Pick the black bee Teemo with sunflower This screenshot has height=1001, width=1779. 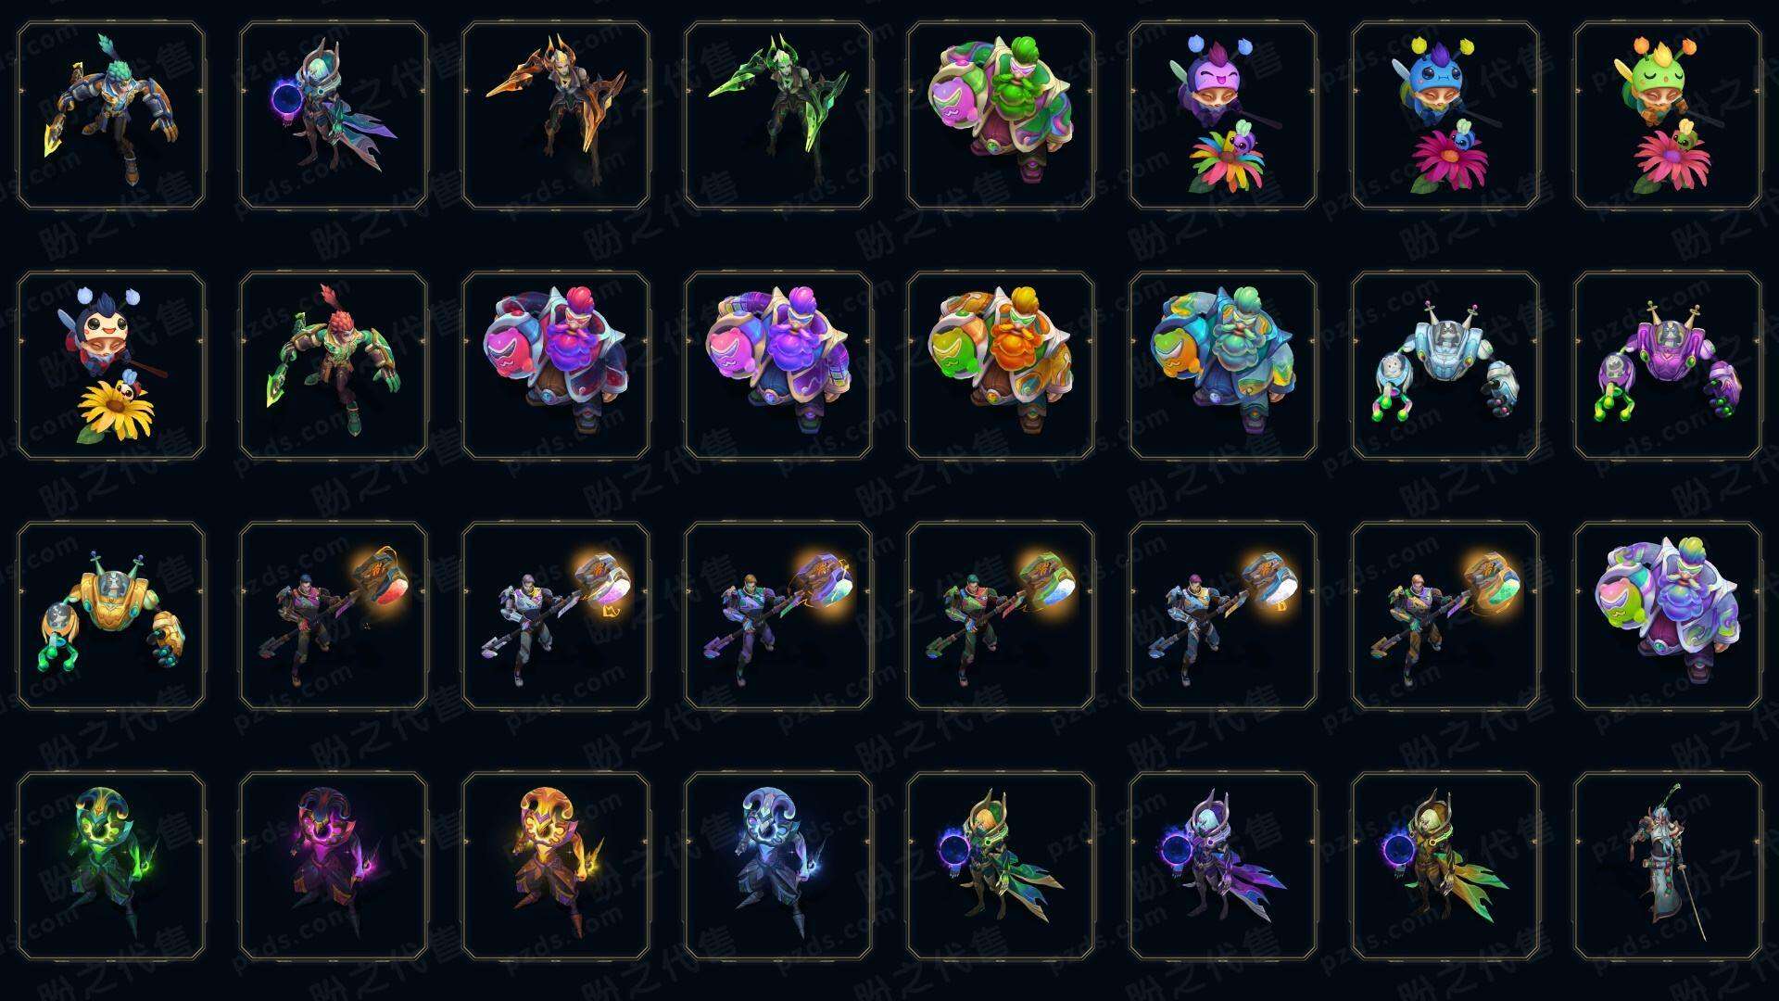(x=111, y=365)
